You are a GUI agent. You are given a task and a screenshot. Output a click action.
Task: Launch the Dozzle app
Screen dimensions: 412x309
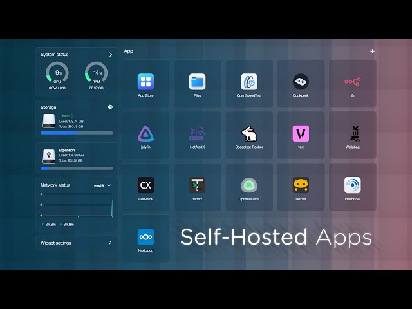click(301, 187)
